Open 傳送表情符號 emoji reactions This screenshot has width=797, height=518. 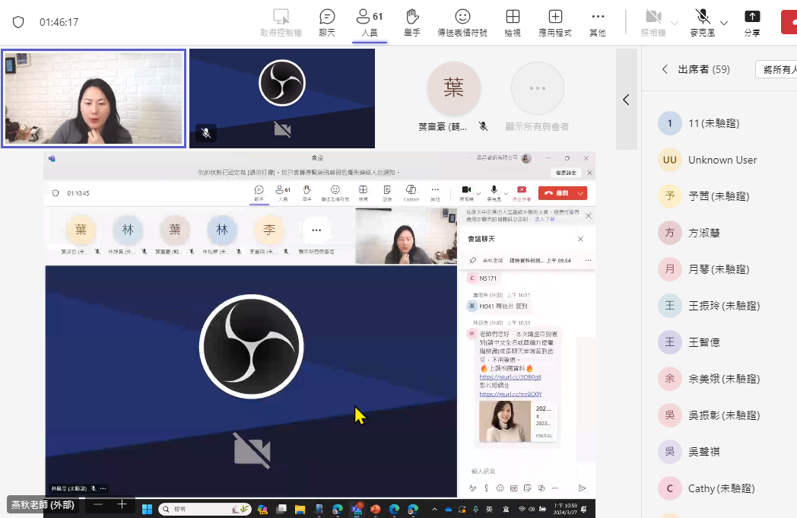pyautogui.click(x=462, y=23)
